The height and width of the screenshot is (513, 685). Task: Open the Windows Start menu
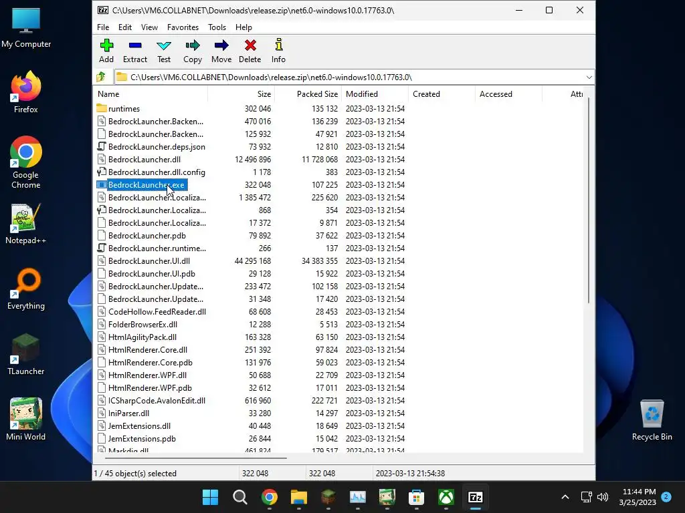pyautogui.click(x=210, y=497)
